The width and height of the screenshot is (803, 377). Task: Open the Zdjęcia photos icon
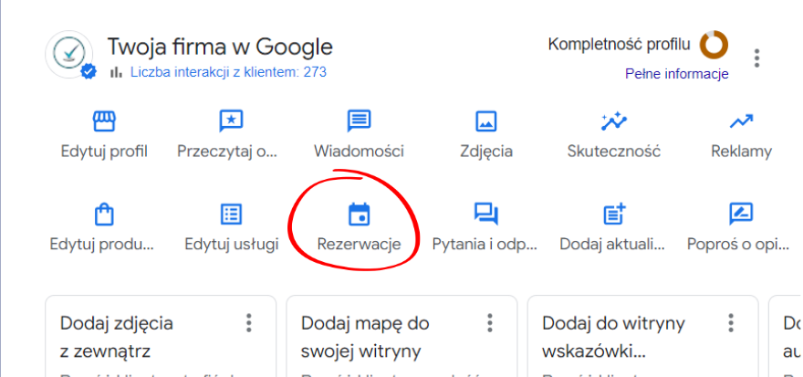coord(485,121)
